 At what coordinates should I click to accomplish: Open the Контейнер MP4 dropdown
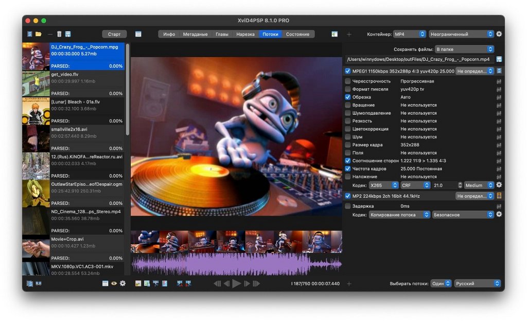coord(409,34)
